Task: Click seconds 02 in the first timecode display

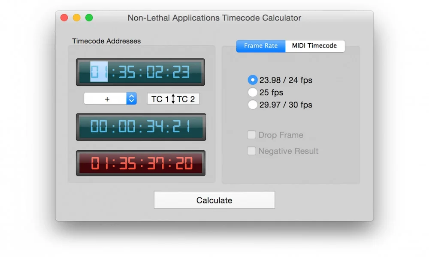Action: [x=154, y=72]
